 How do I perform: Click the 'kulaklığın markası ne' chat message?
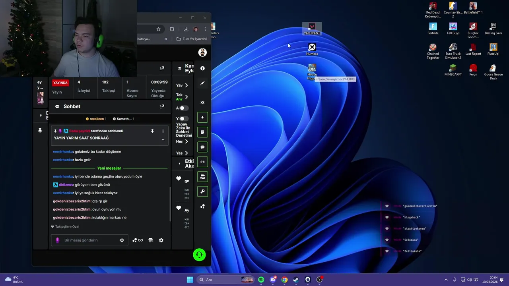109,218
